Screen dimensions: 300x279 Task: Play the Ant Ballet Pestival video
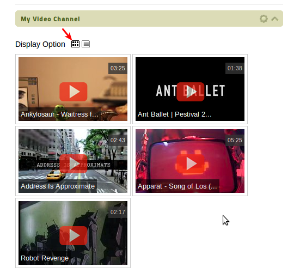click(191, 92)
